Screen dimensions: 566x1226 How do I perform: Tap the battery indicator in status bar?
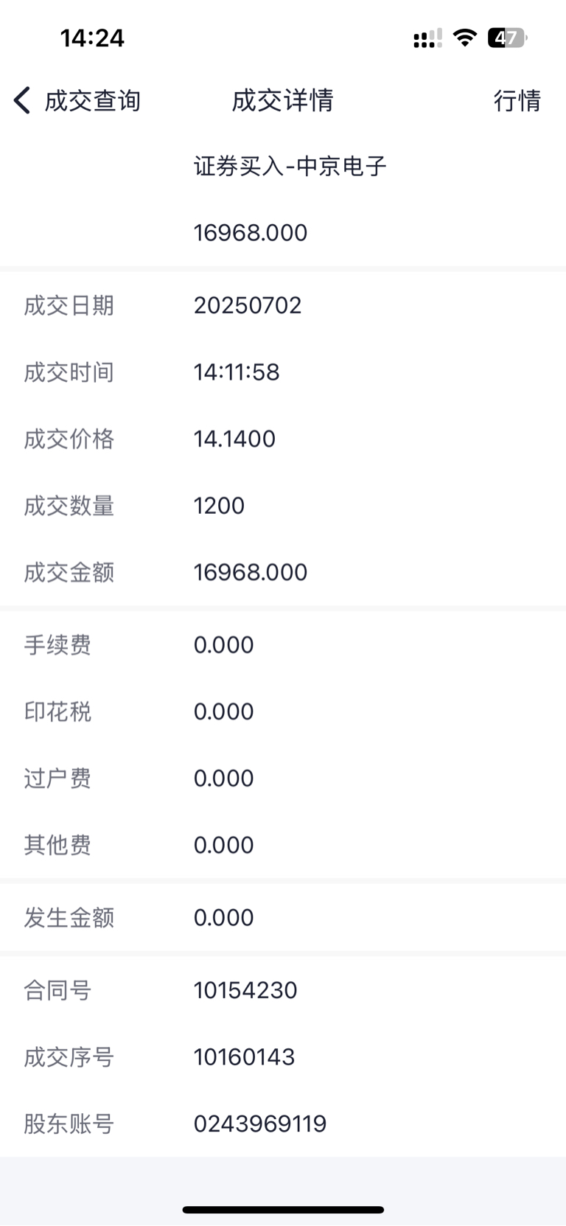pyautogui.click(x=507, y=38)
